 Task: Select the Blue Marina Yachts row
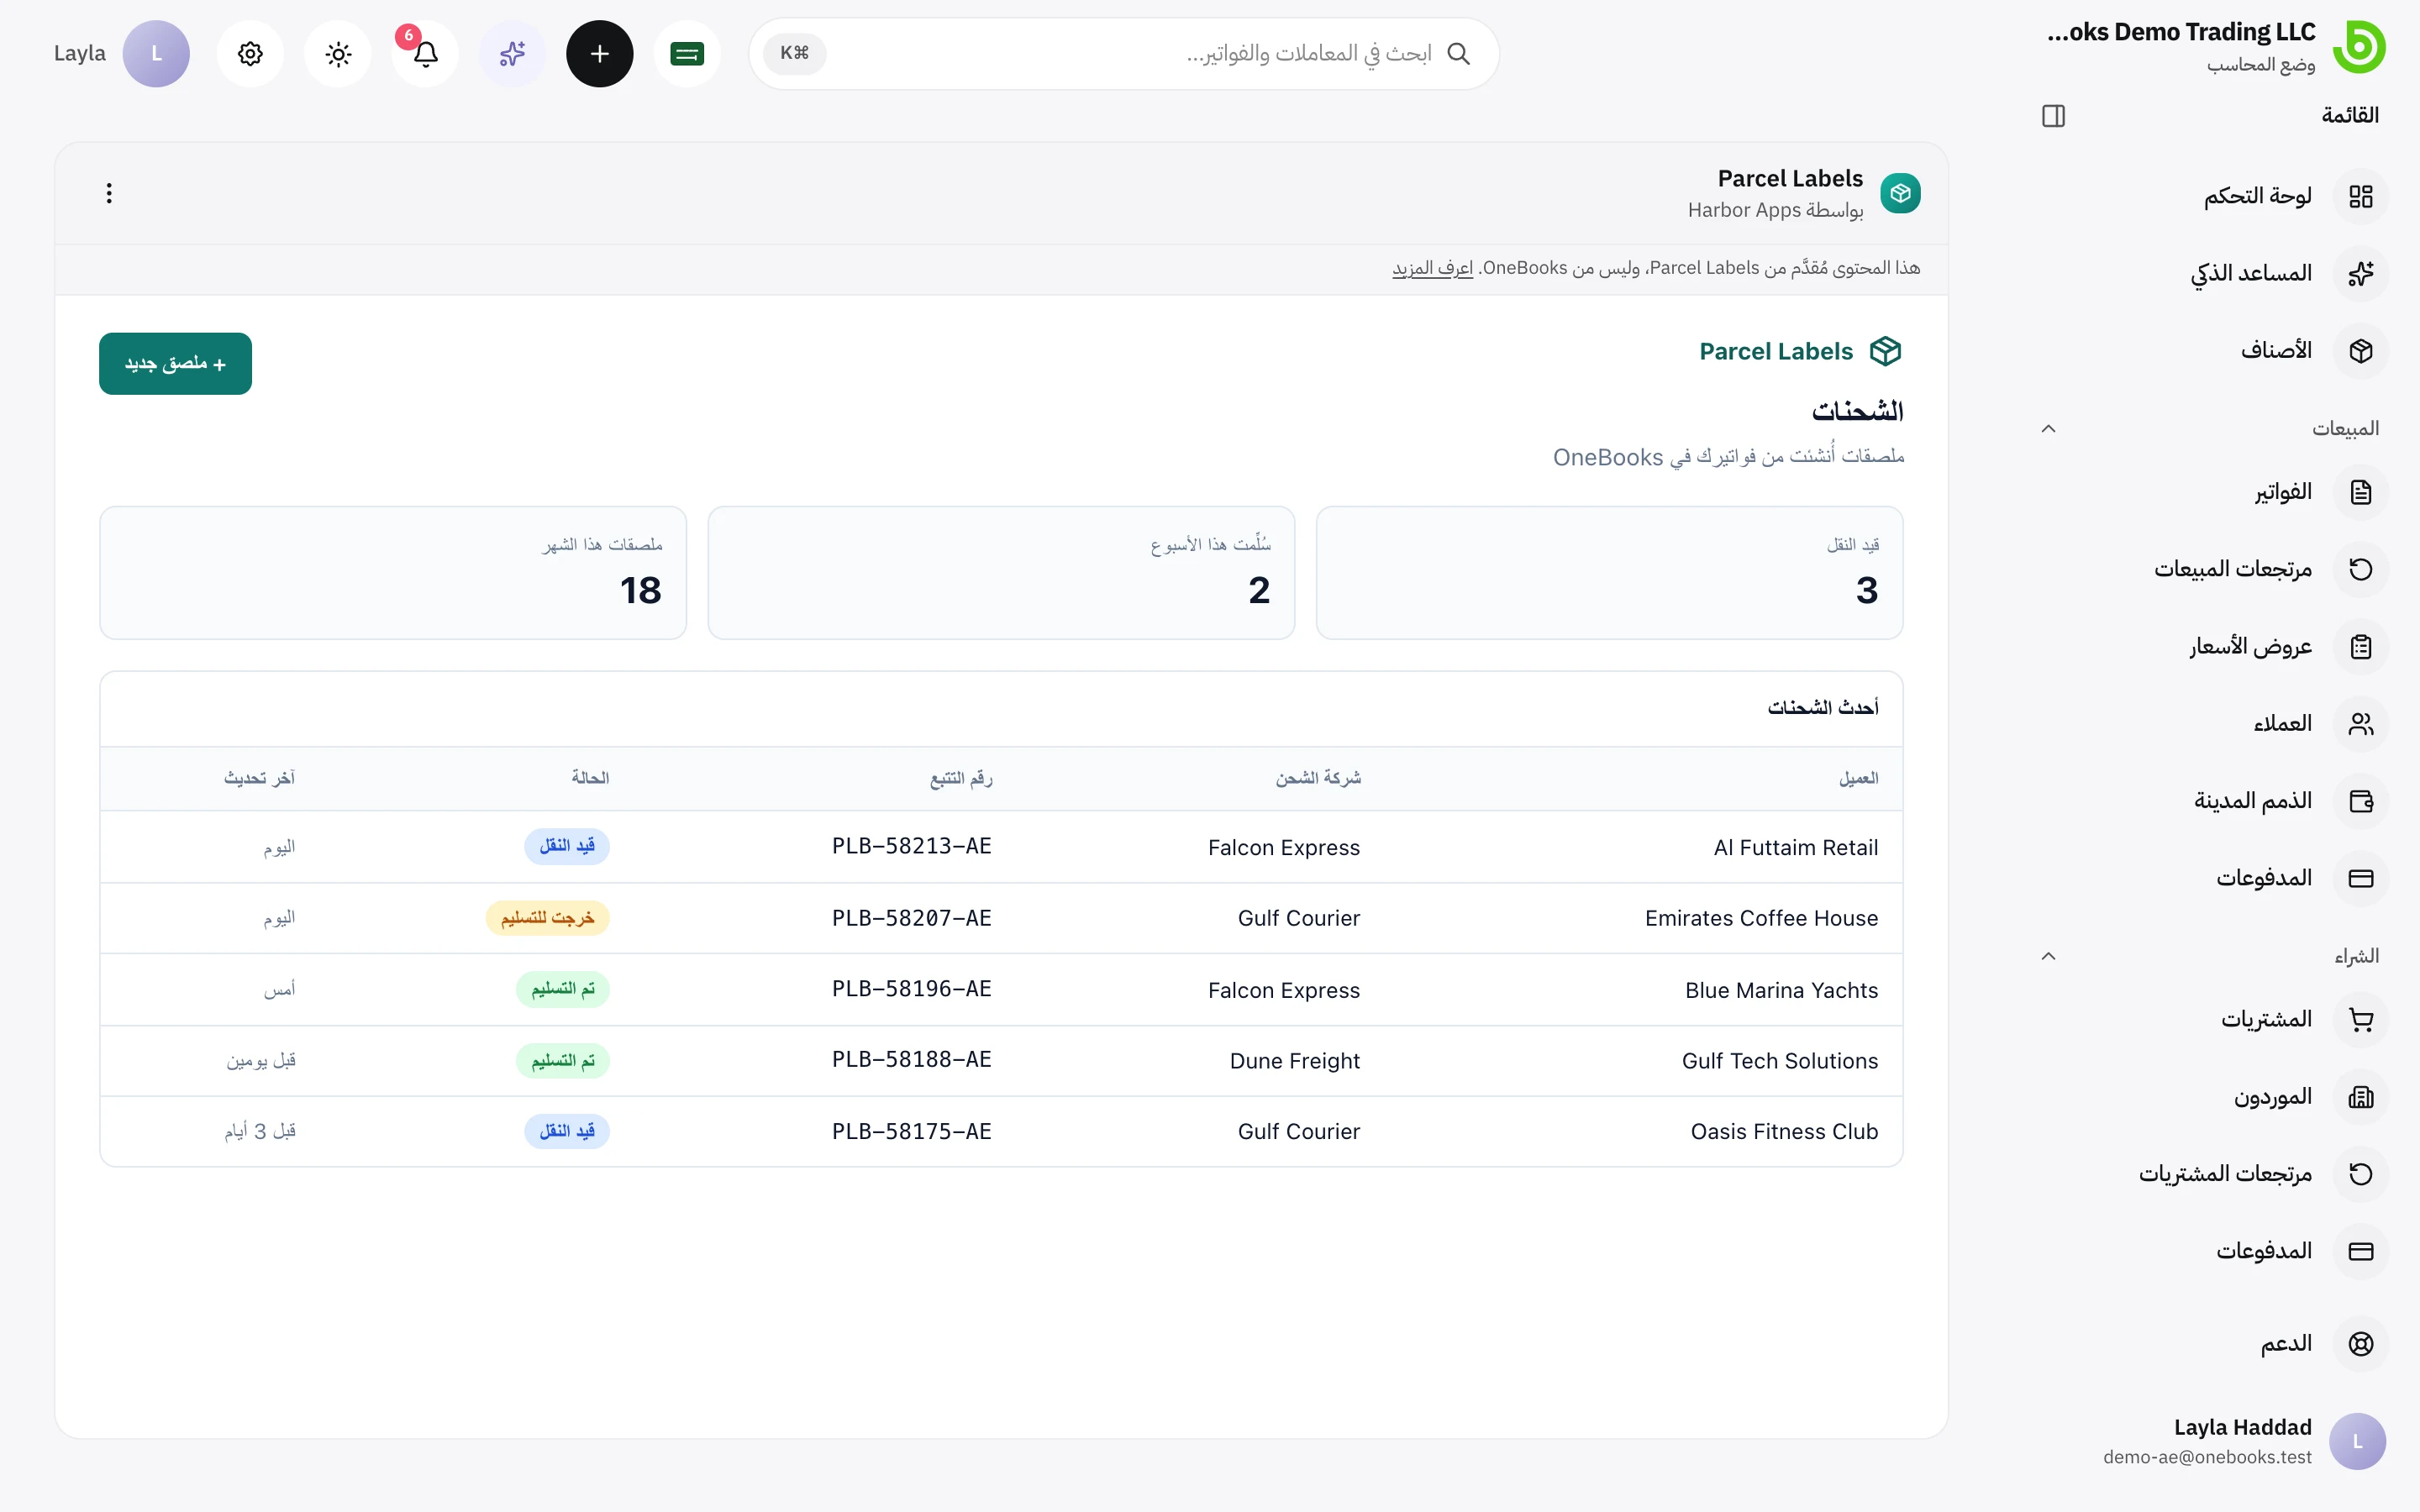point(1001,990)
